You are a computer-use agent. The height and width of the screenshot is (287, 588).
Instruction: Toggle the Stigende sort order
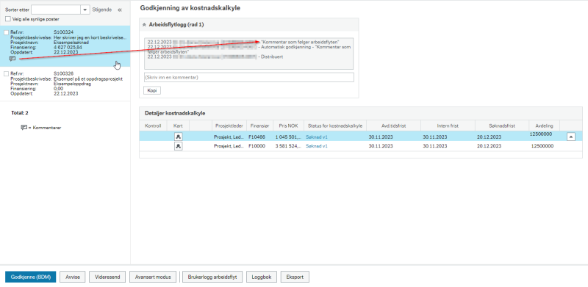pos(102,10)
